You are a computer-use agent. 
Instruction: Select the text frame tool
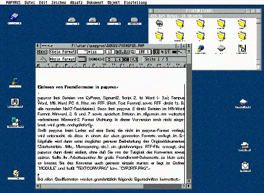click(x=168, y=52)
